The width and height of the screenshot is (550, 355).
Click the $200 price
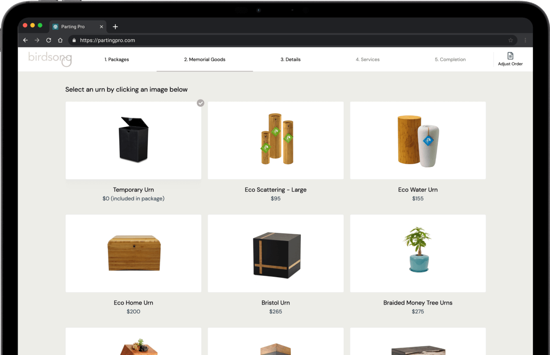tap(133, 312)
